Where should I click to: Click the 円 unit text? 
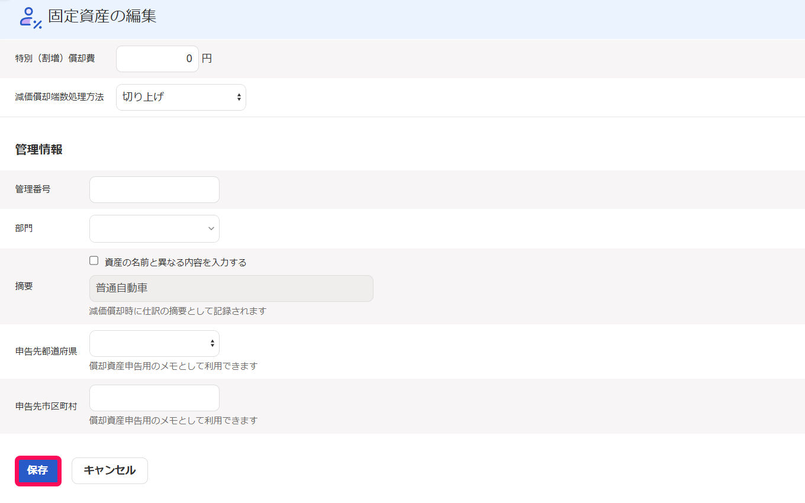click(207, 59)
